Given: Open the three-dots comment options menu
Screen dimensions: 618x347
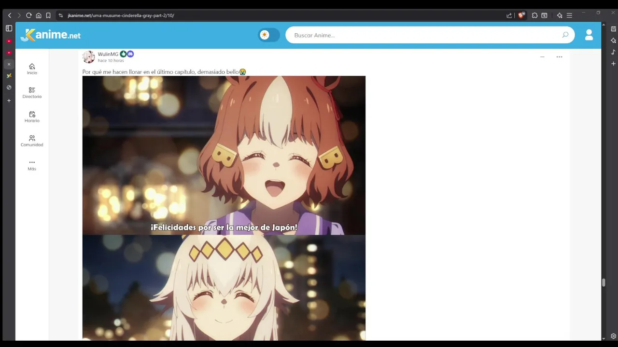Looking at the screenshot, I should click(559, 57).
